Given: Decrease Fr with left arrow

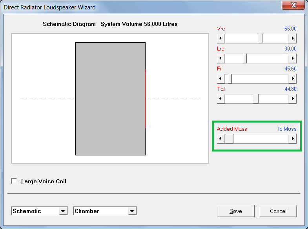Looking at the screenshot, I should 221,79.
